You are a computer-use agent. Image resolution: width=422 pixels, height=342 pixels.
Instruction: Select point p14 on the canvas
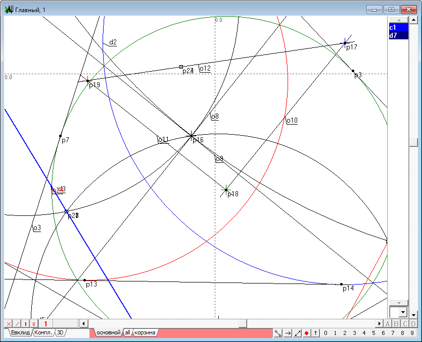[x=341, y=284]
